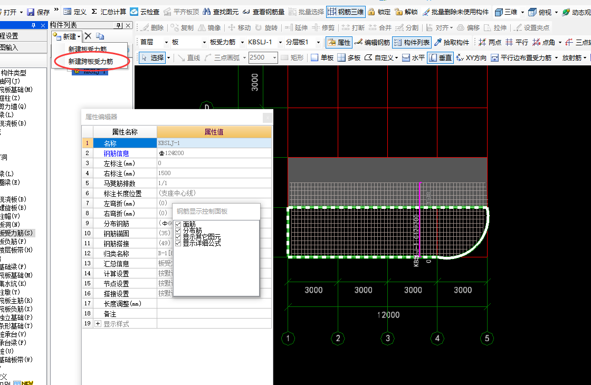Open the 定义 definition tool
This screenshot has width=591, height=385.
(74, 12)
